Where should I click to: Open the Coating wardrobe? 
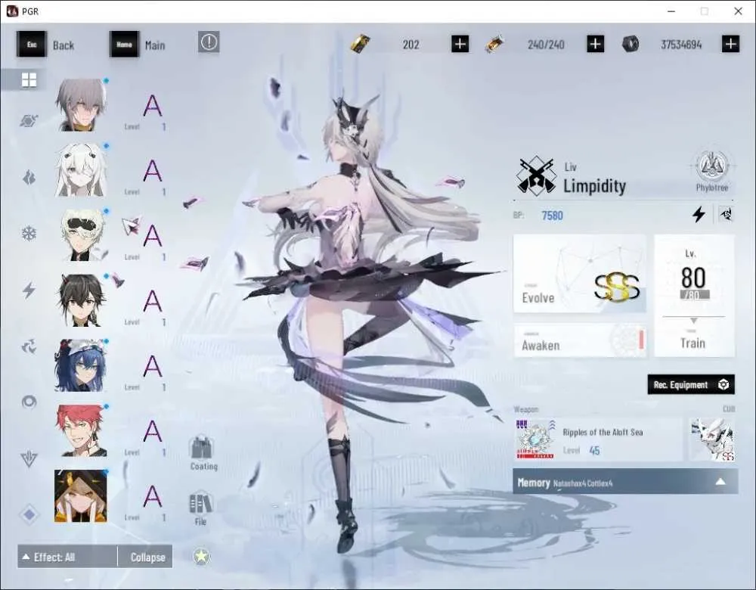[x=203, y=453]
